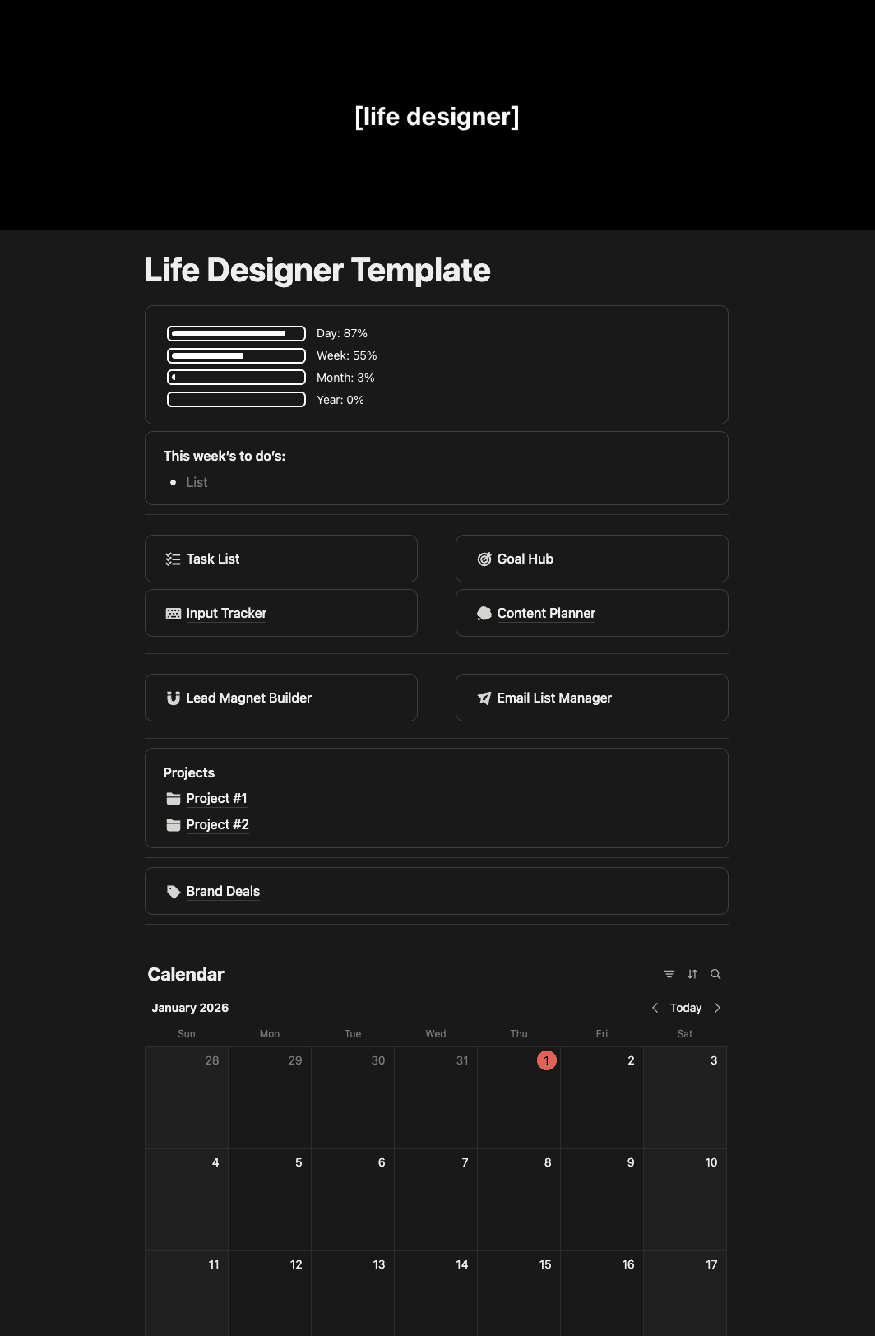Open the Project #2 page
The width and height of the screenshot is (875, 1336).
(x=217, y=825)
